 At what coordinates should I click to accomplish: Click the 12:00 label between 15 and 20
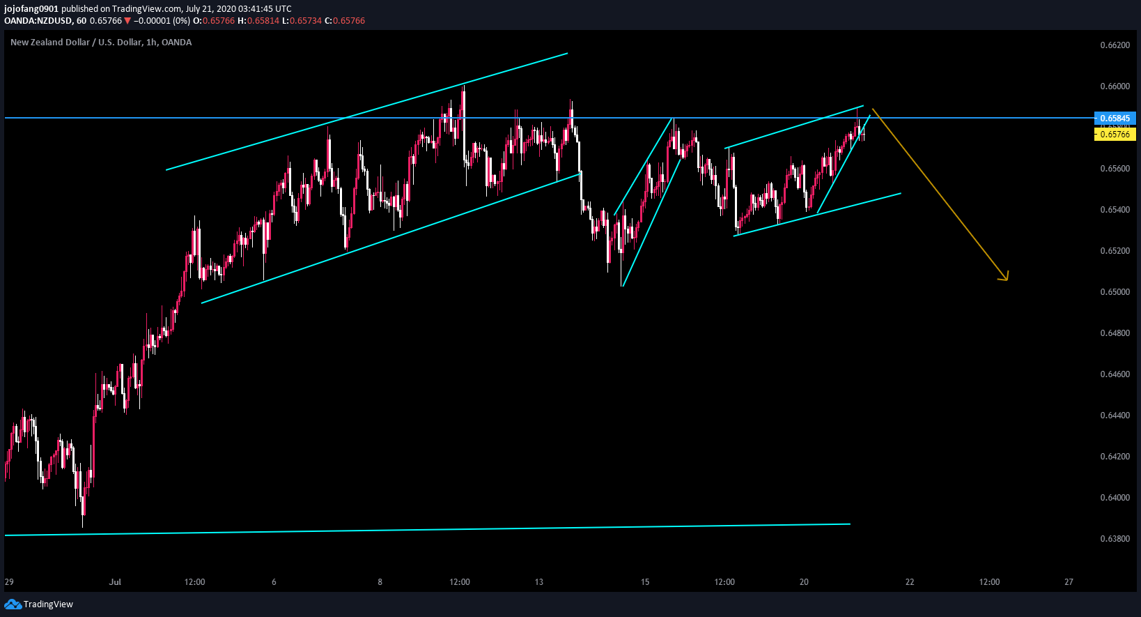[x=724, y=582]
